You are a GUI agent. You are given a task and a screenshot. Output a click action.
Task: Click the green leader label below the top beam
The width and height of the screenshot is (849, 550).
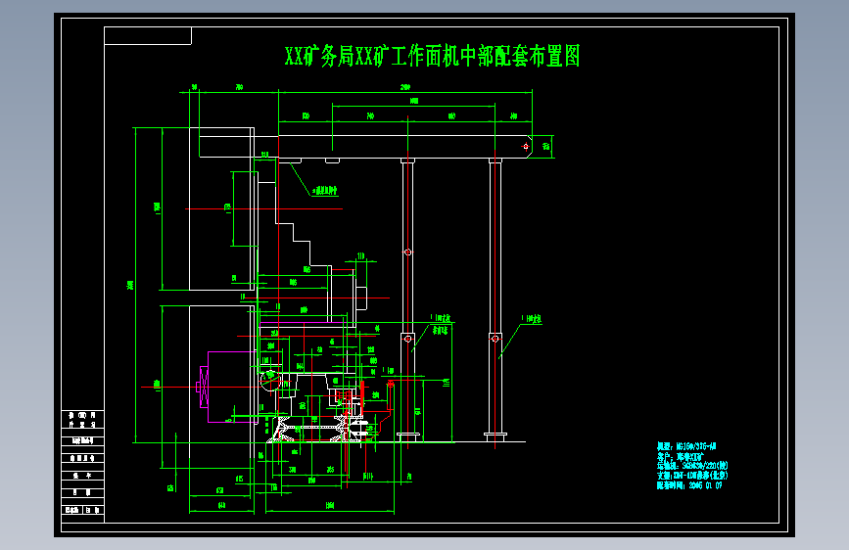coord(324,191)
